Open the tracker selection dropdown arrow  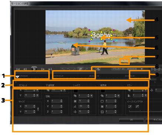click(142, 69)
